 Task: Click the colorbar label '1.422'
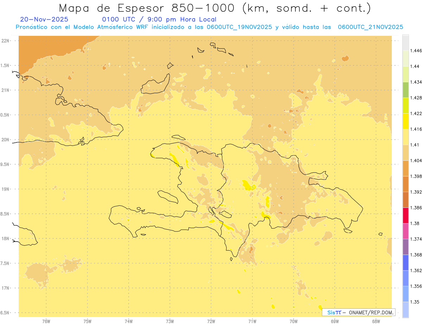pos(416,113)
